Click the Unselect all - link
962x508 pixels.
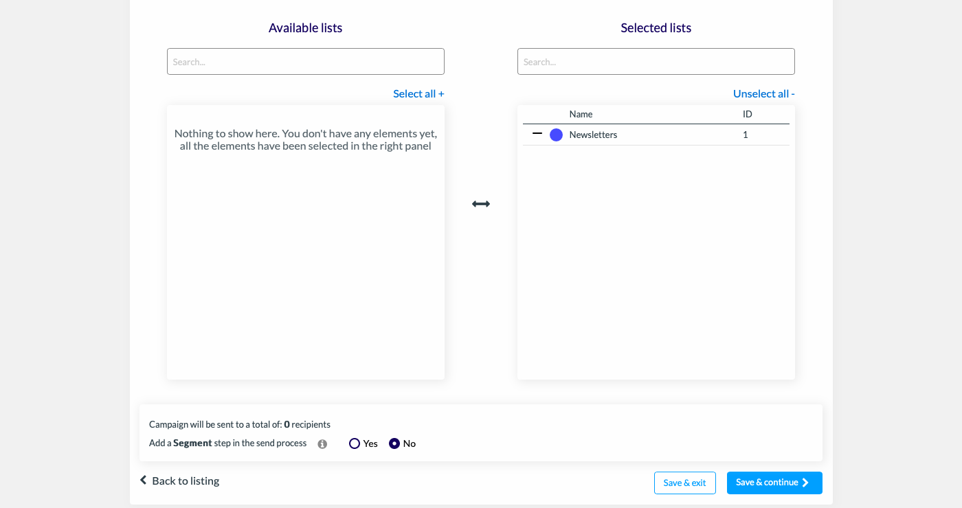pyautogui.click(x=764, y=93)
